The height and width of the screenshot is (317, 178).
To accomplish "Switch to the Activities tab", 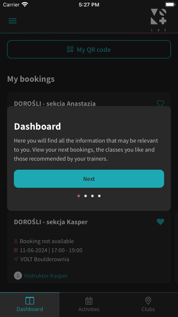I will click(89, 304).
